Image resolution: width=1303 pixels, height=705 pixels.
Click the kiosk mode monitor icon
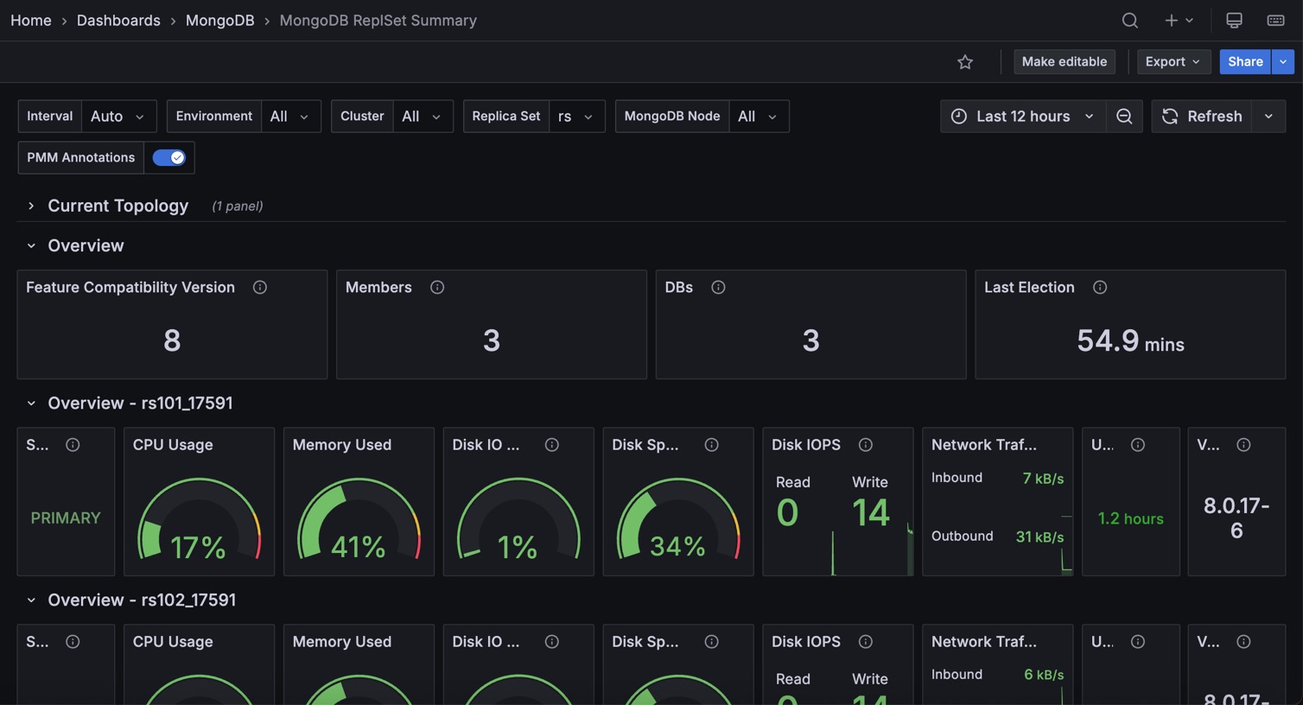tap(1234, 20)
